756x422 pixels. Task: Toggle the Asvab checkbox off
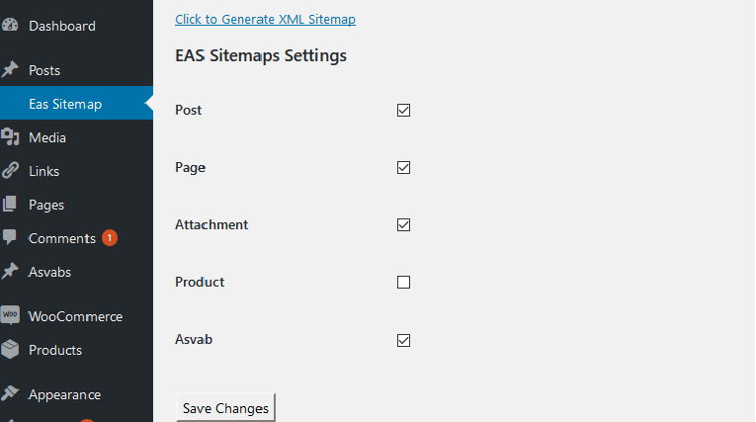pyautogui.click(x=403, y=341)
